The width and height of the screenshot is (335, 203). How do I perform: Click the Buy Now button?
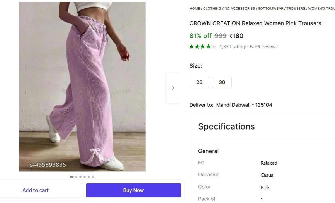(x=133, y=190)
